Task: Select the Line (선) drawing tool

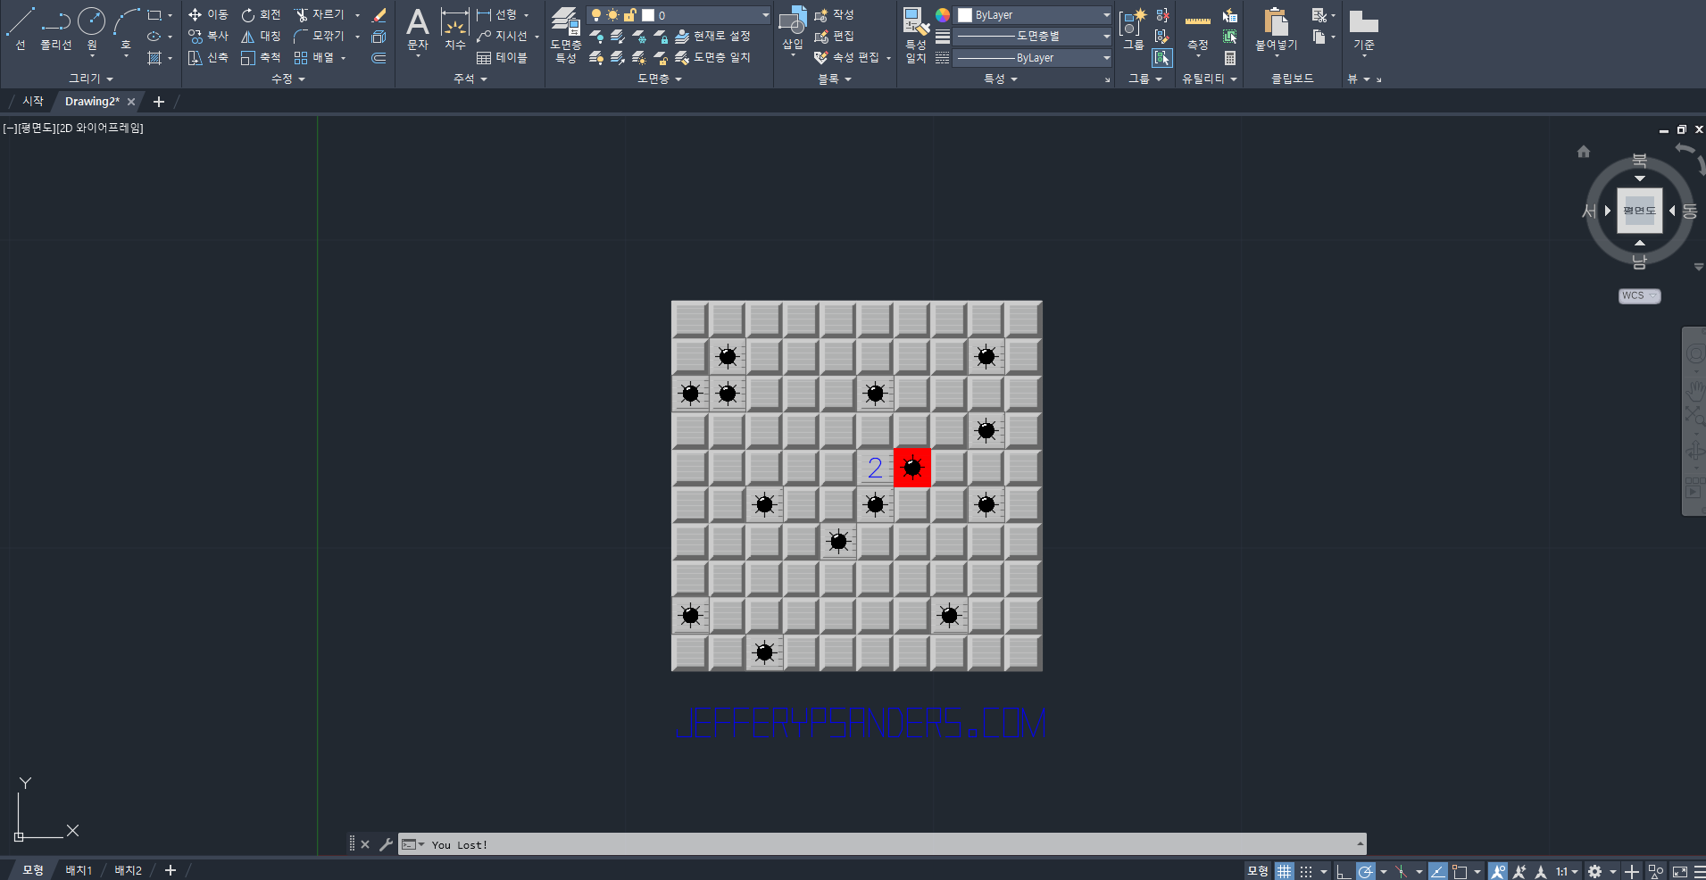Action: tap(21, 28)
